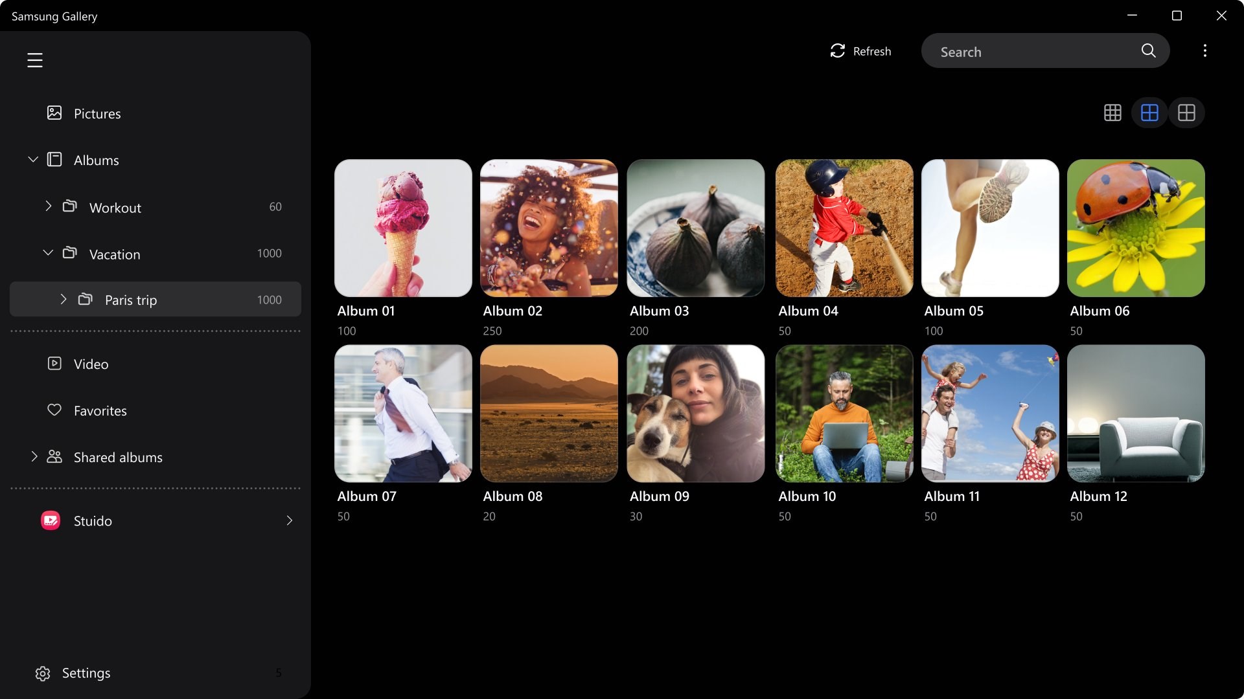The height and width of the screenshot is (699, 1244).
Task: Click the 'Album 11' title text
Action: click(952, 496)
